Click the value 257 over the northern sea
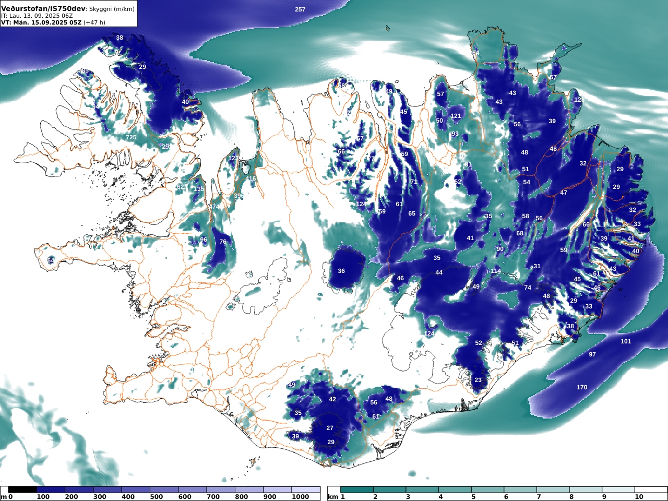Image resolution: width=668 pixels, height=501 pixels. point(300,9)
